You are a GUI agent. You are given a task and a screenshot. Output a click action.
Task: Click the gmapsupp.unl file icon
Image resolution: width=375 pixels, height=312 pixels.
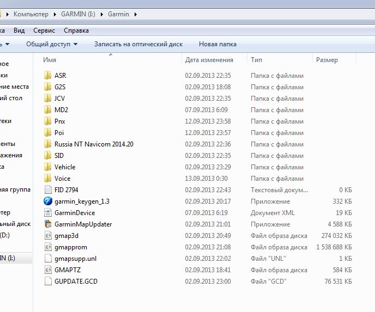tap(48, 259)
